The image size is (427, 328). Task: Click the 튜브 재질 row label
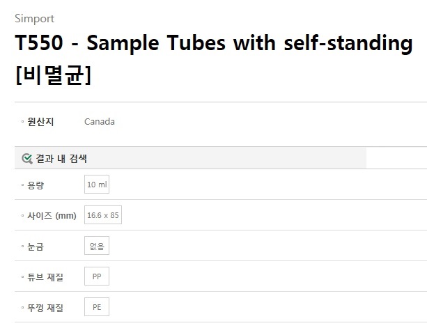(x=45, y=277)
